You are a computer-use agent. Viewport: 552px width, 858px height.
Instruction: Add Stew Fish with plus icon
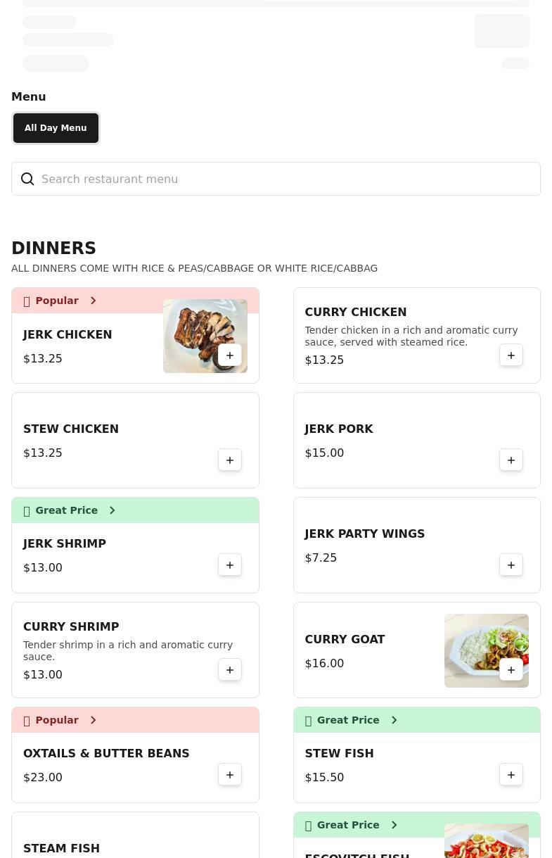[511, 775]
